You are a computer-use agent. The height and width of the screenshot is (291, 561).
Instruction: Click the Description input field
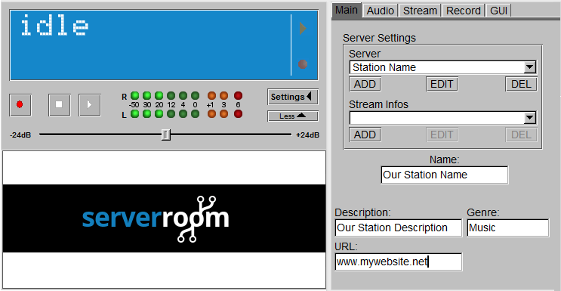tap(399, 228)
